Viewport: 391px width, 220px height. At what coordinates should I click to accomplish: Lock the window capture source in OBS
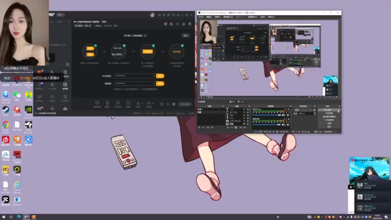pos(248,112)
